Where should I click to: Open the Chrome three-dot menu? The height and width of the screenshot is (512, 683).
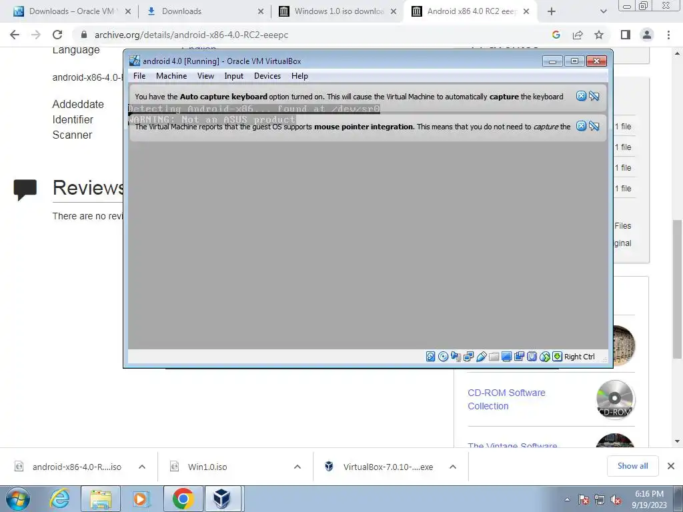pos(668,35)
